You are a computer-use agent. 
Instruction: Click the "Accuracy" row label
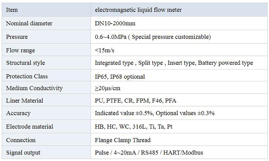pos(18,113)
